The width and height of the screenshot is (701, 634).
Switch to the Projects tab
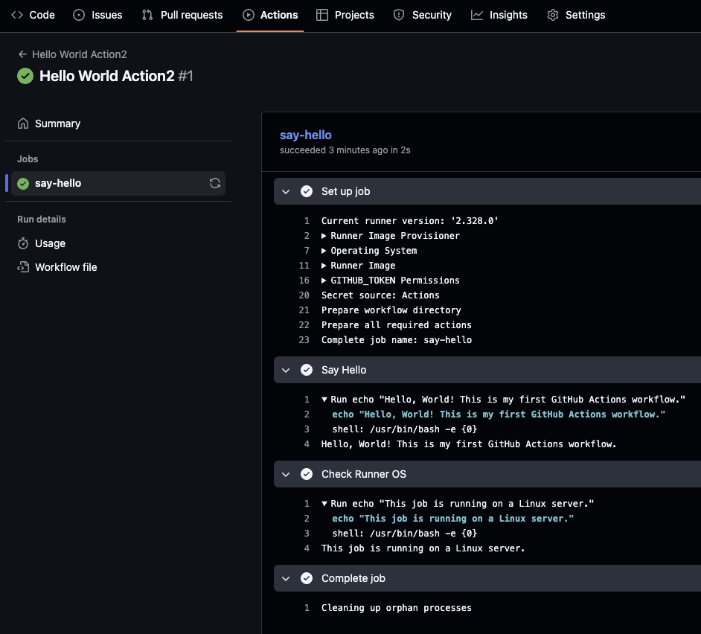(x=345, y=15)
